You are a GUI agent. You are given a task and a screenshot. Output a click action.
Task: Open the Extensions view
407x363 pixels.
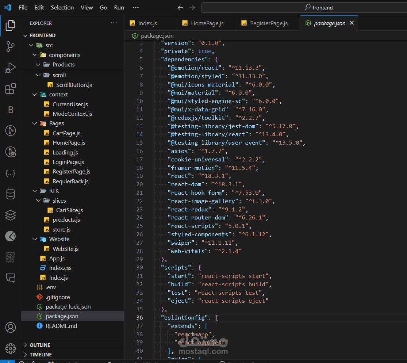pyautogui.click(x=10, y=89)
